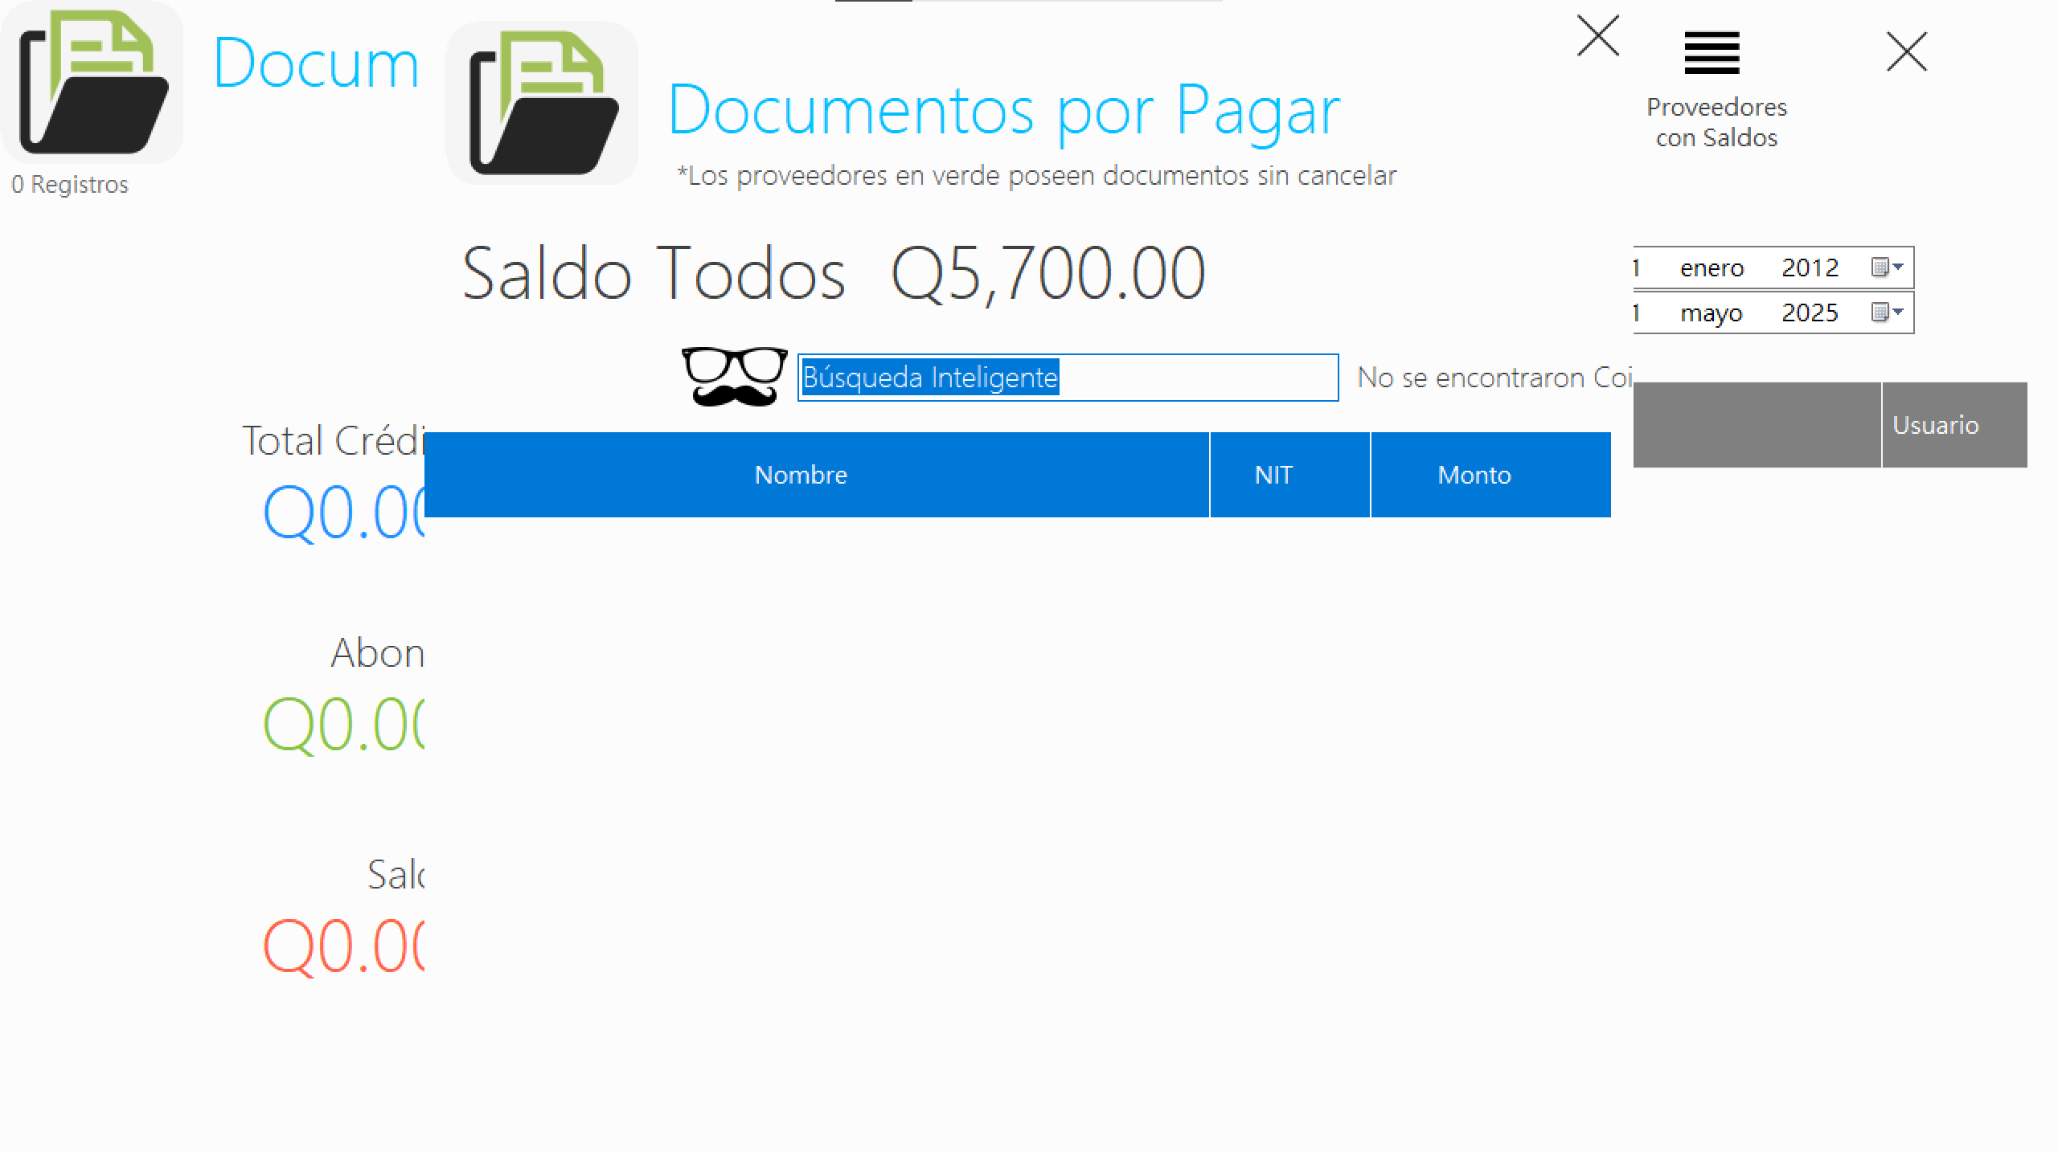Click the NIT column header
The width and height of the screenshot is (2058, 1152).
(1273, 474)
